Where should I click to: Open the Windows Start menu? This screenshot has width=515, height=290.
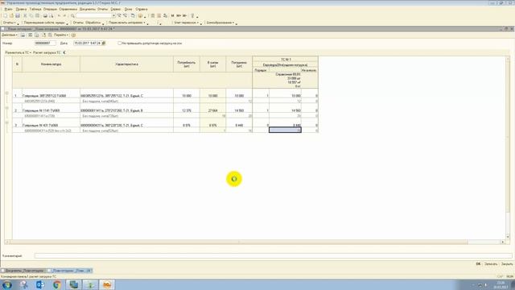coord(7,284)
